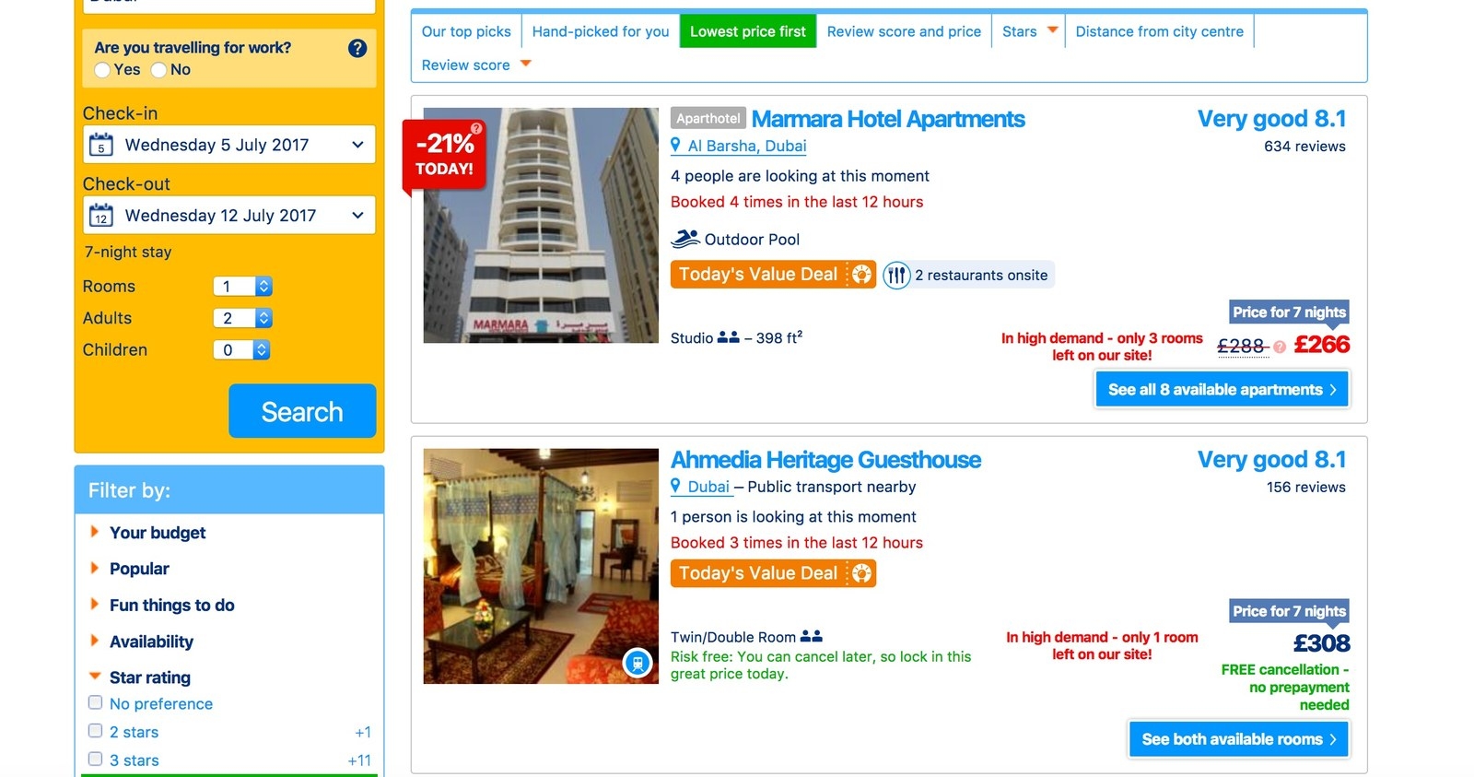Select No for travelling for work
This screenshot has height=777, width=1474.
(158, 70)
